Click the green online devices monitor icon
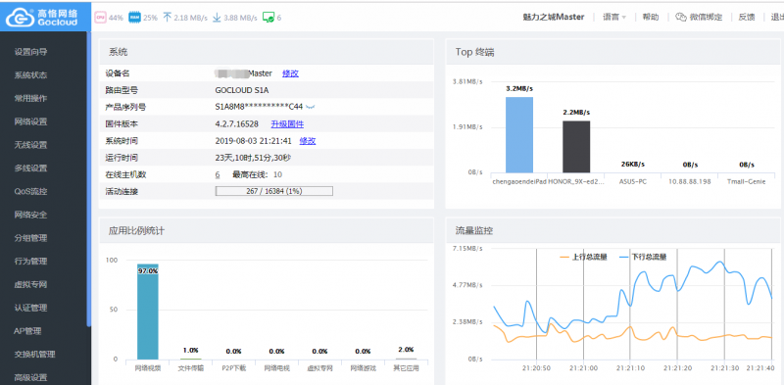This screenshot has width=784, height=385. (268, 18)
